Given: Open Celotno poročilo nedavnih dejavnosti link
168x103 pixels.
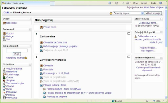Looking at the screenshot, I should tap(148, 69).
